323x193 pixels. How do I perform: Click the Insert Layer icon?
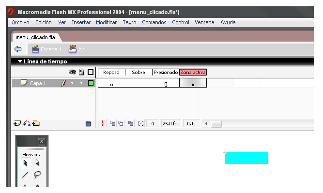click(x=17, y=123)
